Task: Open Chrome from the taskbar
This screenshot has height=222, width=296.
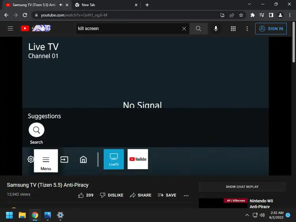Action: [35, 215]
